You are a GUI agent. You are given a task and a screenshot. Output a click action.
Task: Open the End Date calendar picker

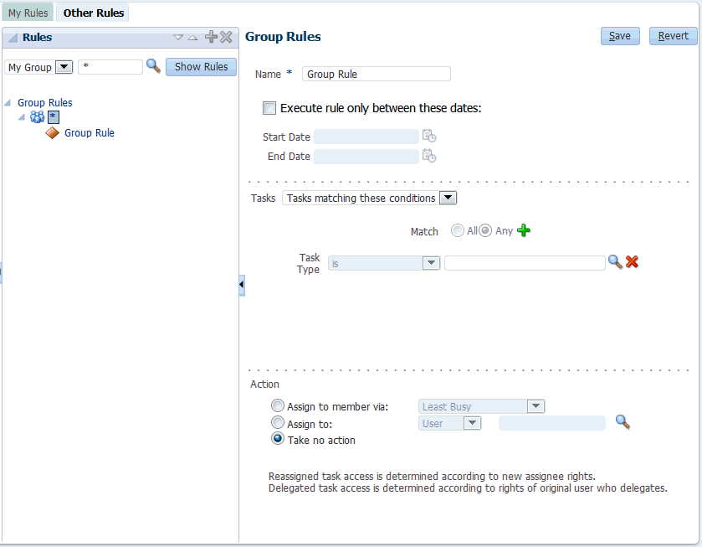tap(429, 156)
